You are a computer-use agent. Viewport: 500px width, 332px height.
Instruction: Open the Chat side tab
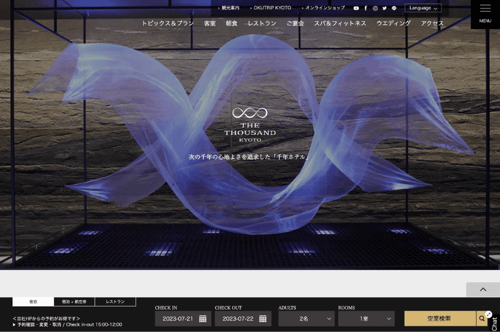click(x=495, y=324)
